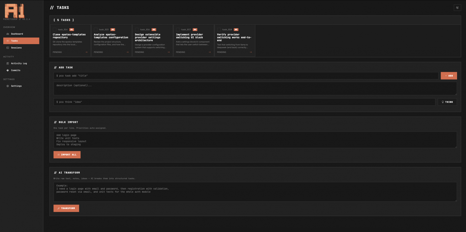Click the THINK button
The width and height of the screenshot is (466, 232).
click(x=447, y=102)
